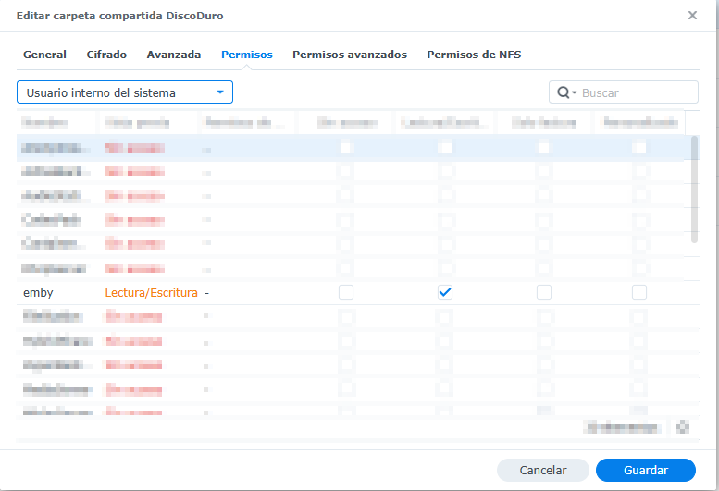Check the first checkbox in emby row
The width and height of the screenshot is (719, 491).
click(x=346, y=292)
